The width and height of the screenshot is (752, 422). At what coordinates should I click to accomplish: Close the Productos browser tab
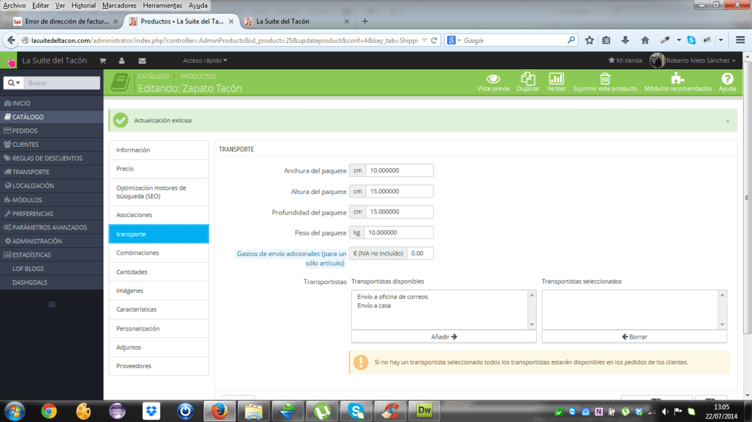231,21
